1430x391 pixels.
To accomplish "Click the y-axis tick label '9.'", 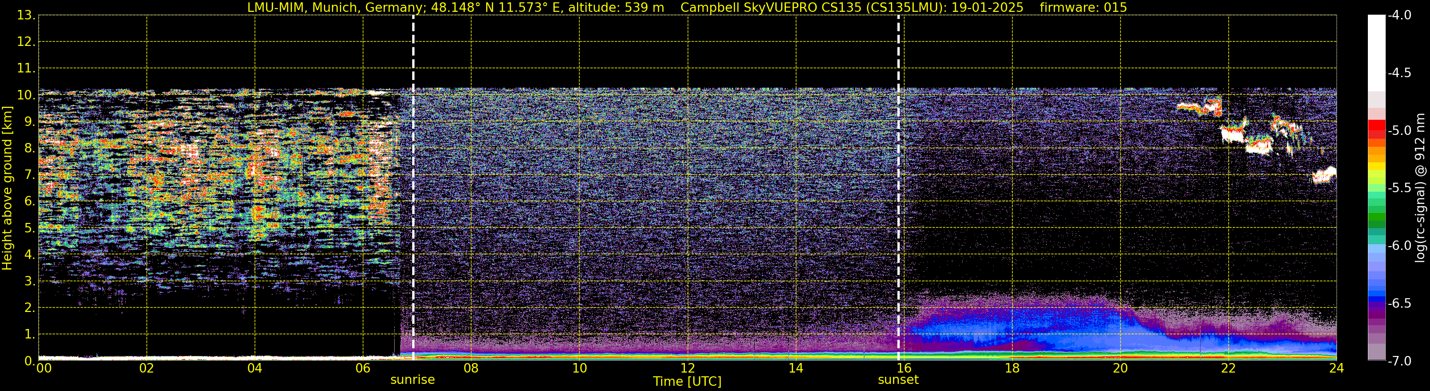I will [x=29, y=121].
